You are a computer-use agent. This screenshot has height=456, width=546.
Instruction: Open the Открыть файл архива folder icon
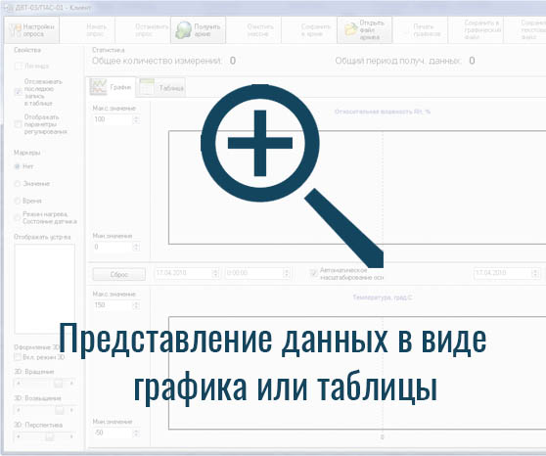351,29
